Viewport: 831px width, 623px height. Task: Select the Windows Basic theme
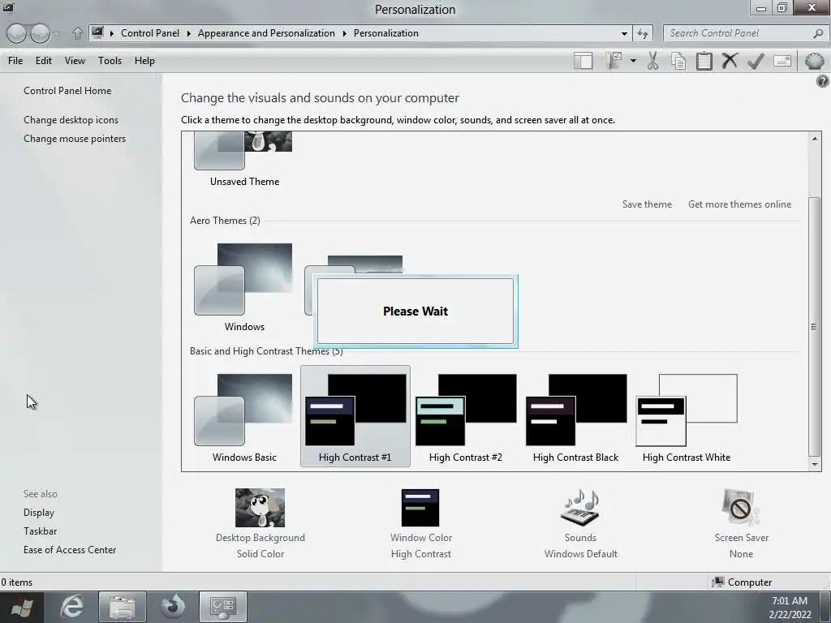(x=244, y=418)
